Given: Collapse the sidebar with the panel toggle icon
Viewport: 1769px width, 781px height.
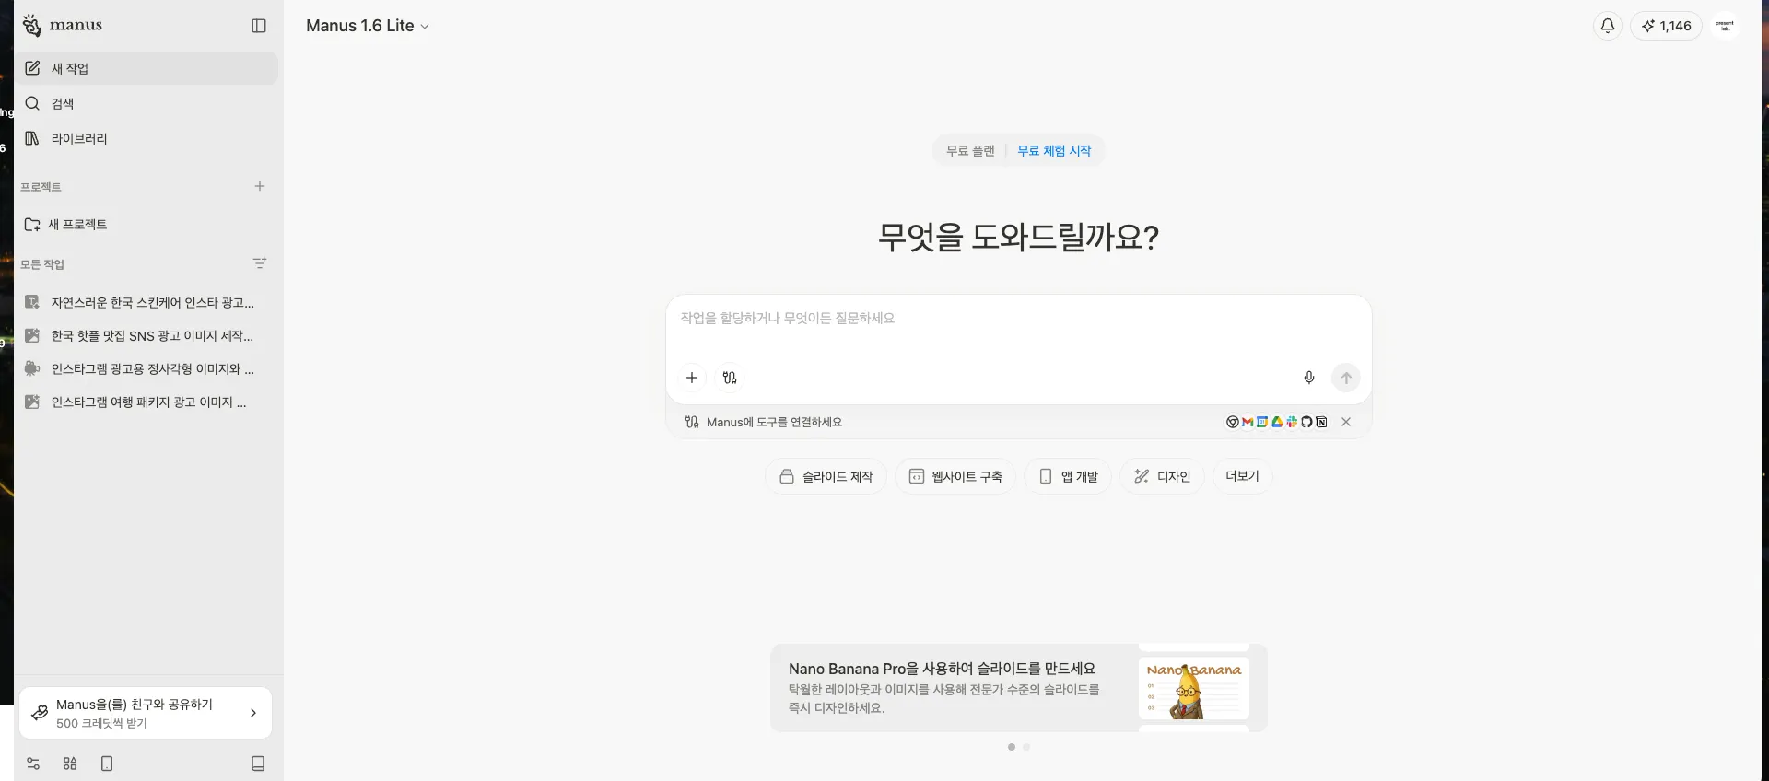Looking at the screenshot, I should pyautogui.click(x=259, y=26).
